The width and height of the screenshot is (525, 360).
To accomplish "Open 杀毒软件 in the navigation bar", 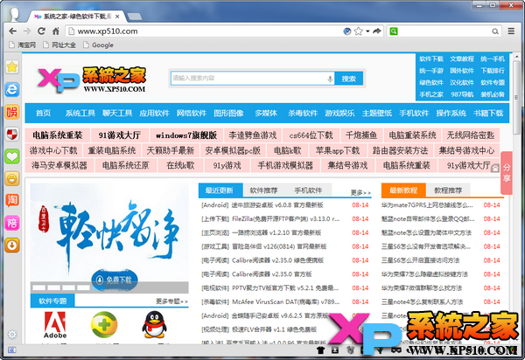I will tap(303, 114).
